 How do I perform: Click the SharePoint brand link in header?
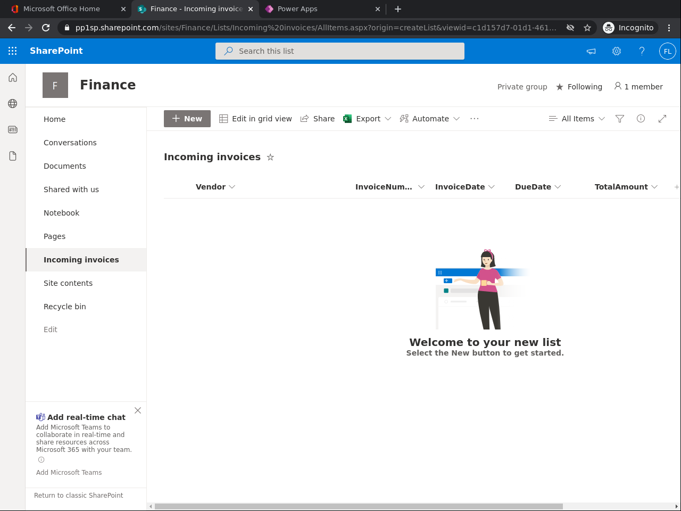[56, 51]
